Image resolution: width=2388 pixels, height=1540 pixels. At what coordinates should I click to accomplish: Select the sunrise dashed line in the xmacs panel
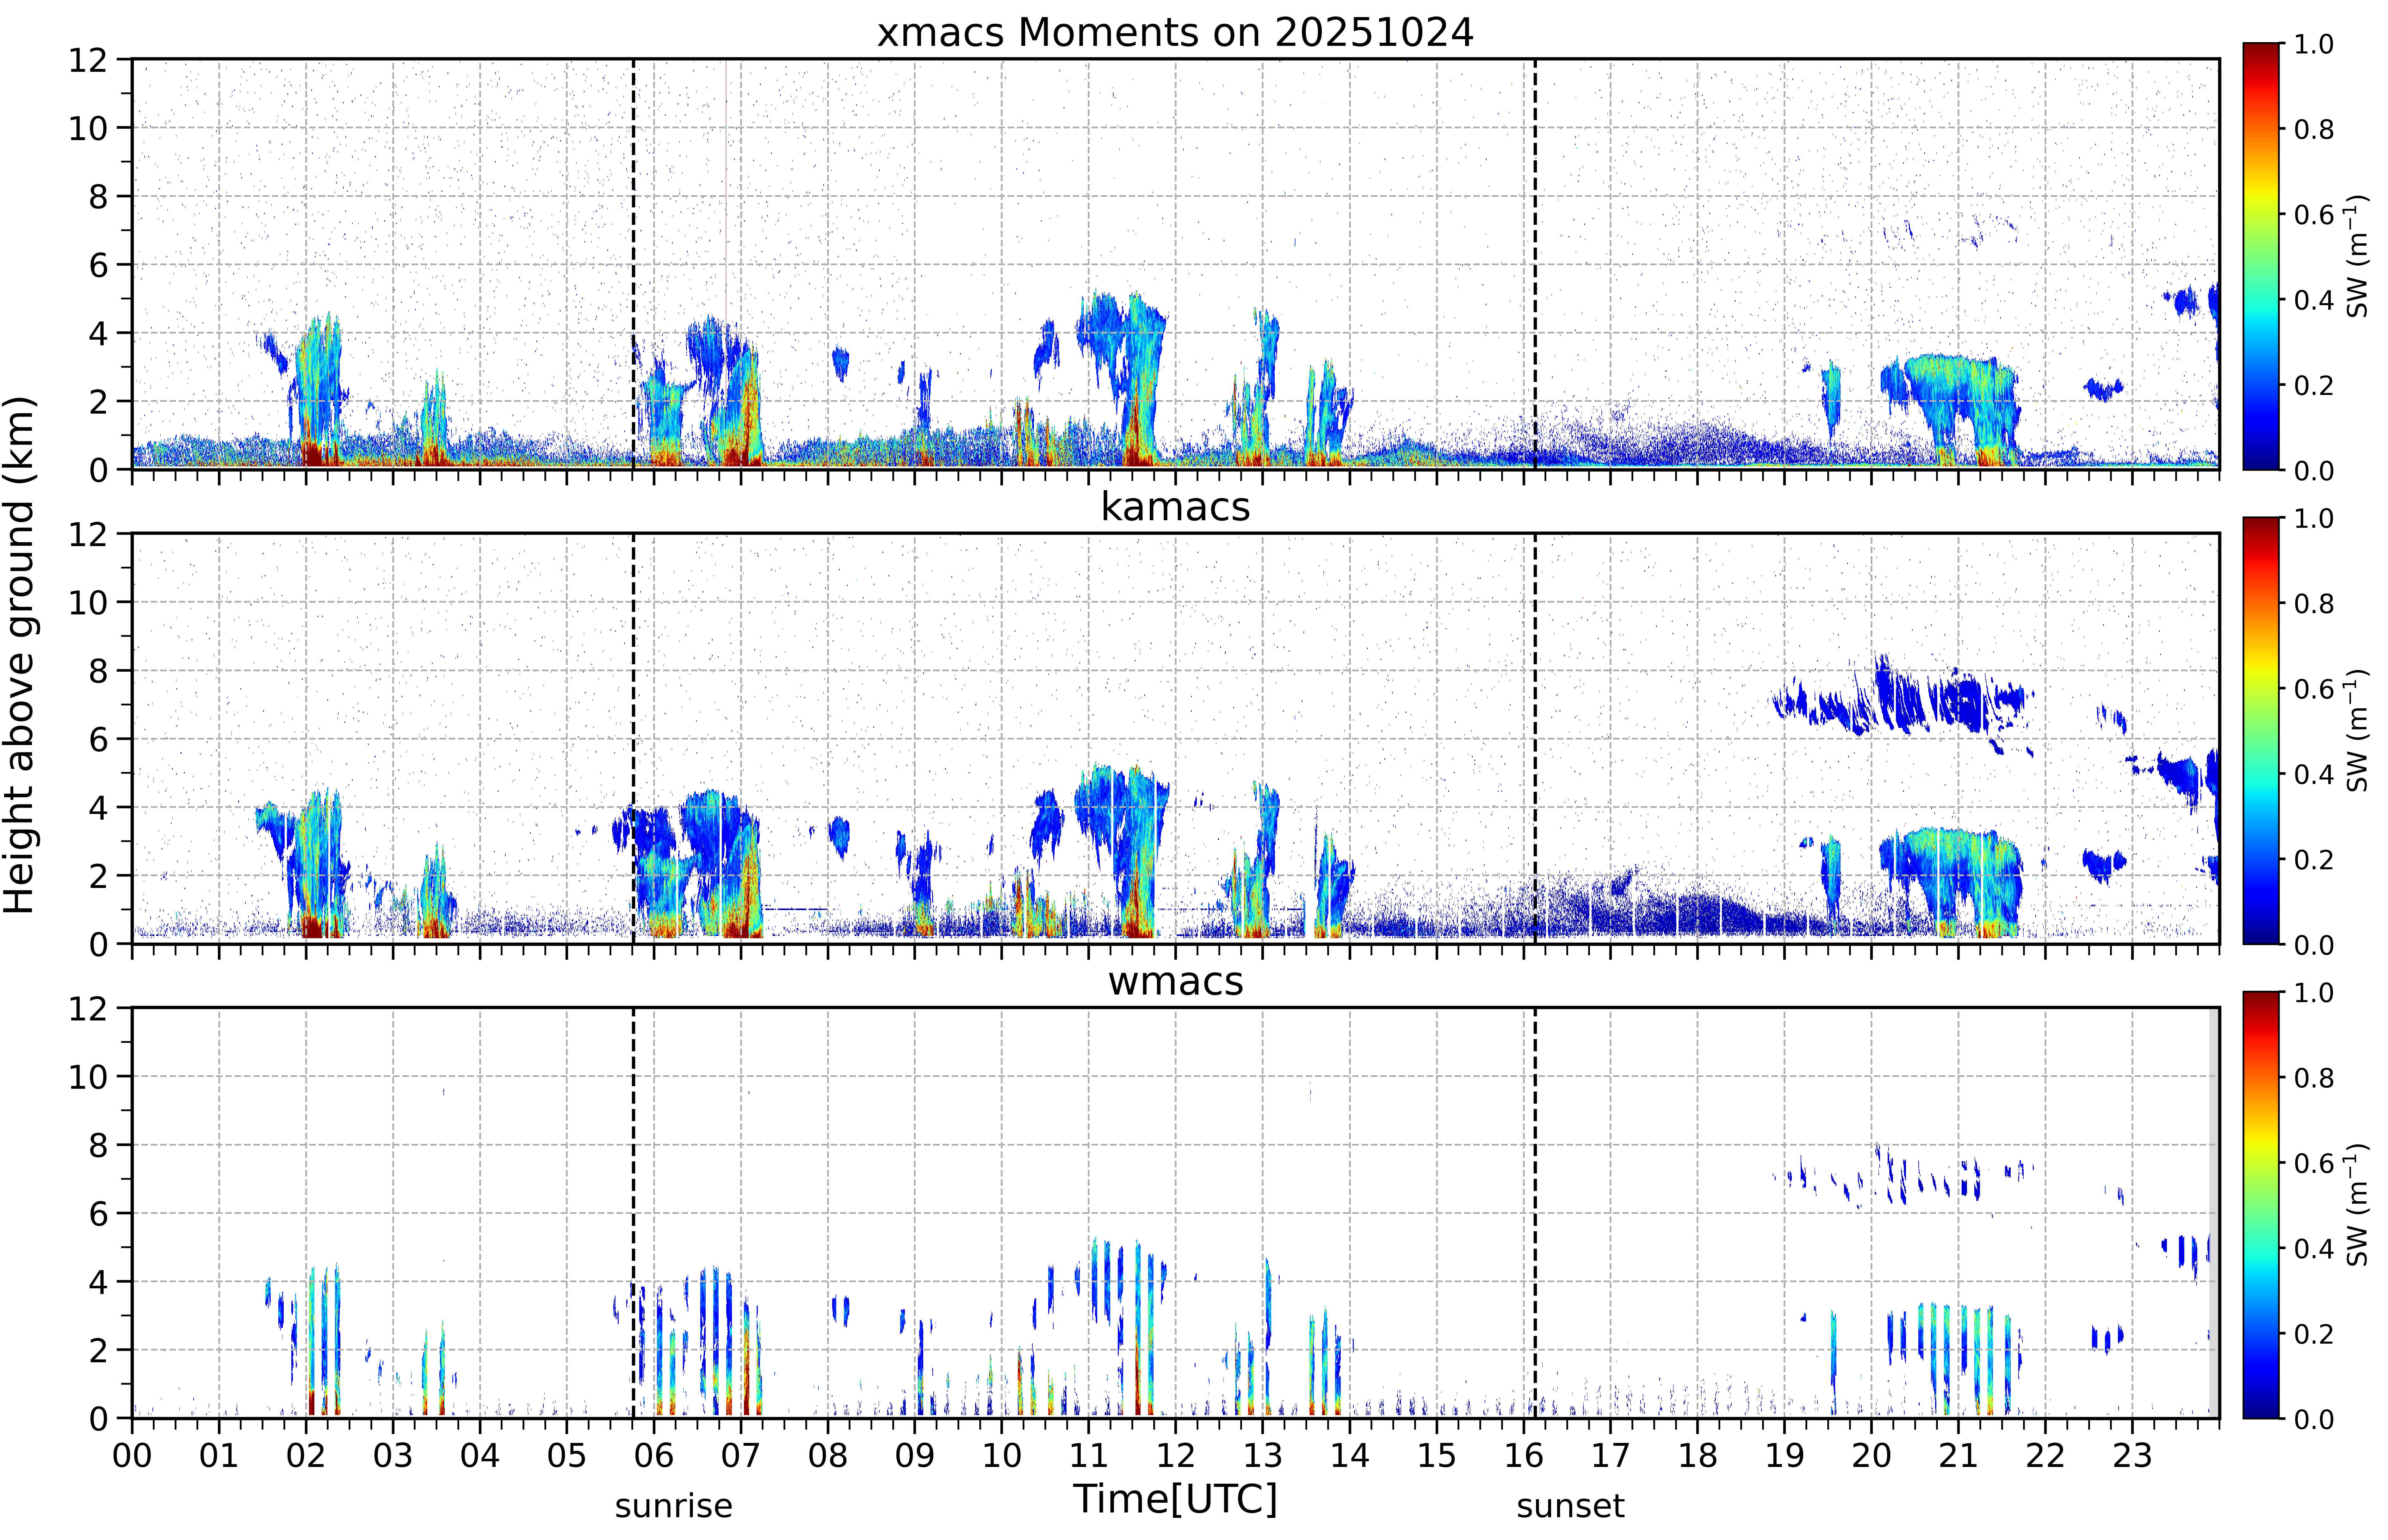point(633,264)
